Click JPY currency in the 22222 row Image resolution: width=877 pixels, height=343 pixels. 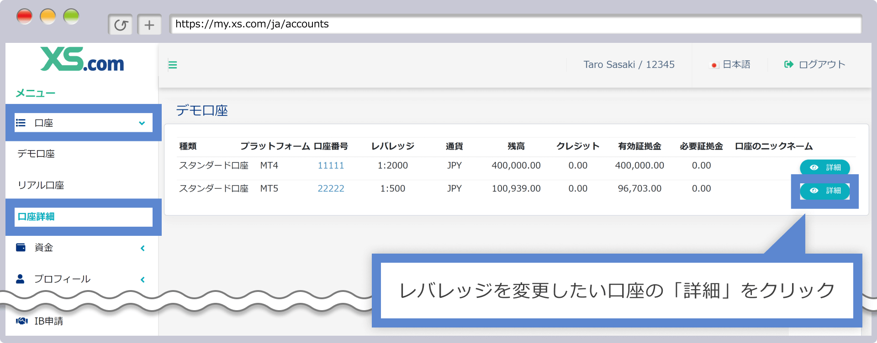coord(454,188)
